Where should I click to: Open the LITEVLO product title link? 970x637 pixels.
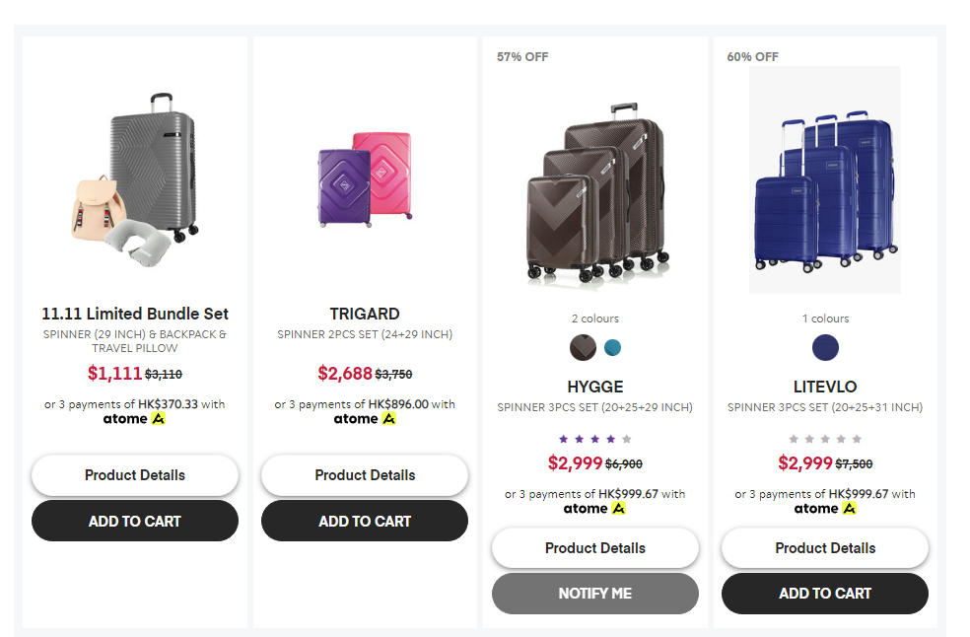click(825, 387)
